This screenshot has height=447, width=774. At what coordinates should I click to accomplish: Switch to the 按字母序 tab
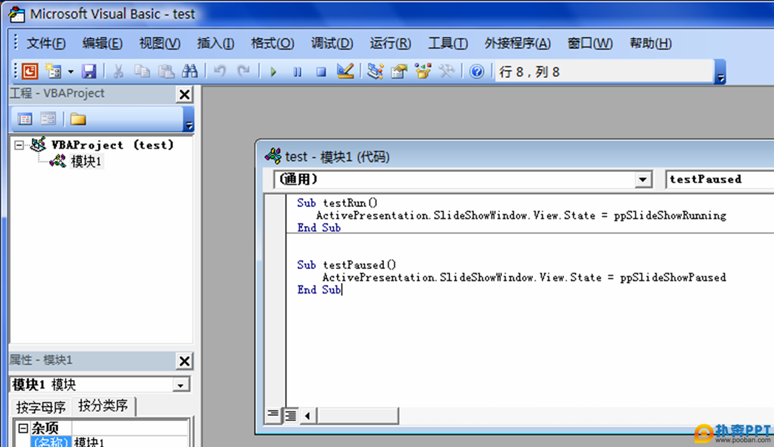point(41,407)
